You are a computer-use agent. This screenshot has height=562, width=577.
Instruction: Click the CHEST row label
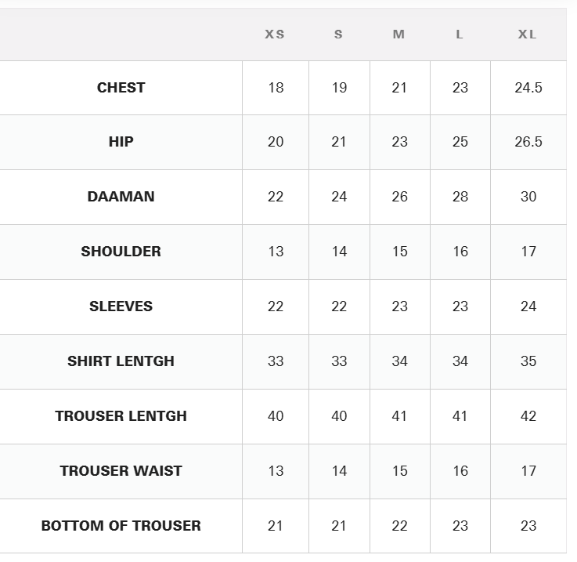pos(121,88)
